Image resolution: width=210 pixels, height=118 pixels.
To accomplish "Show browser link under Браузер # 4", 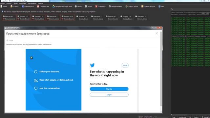I will click(128, 19).
